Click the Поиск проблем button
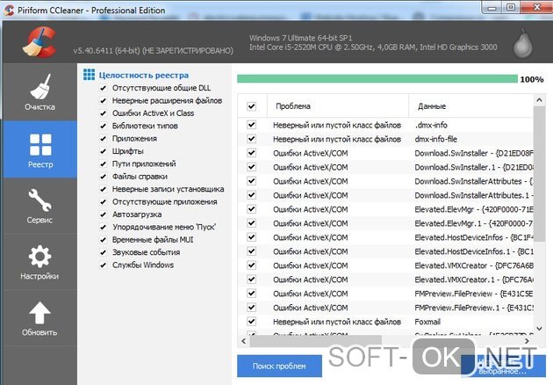This screenshot has width=553, height=385. point(279,366)
